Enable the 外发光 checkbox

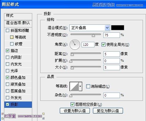[7, 97]
